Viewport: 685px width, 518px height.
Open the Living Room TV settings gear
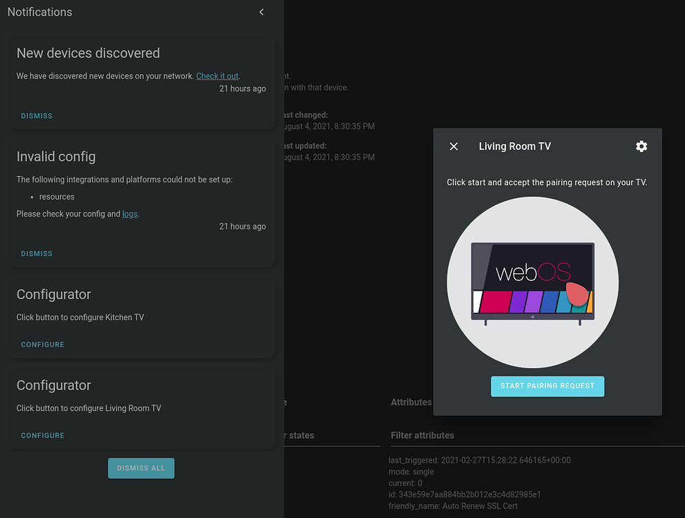[x=641, y=146]
